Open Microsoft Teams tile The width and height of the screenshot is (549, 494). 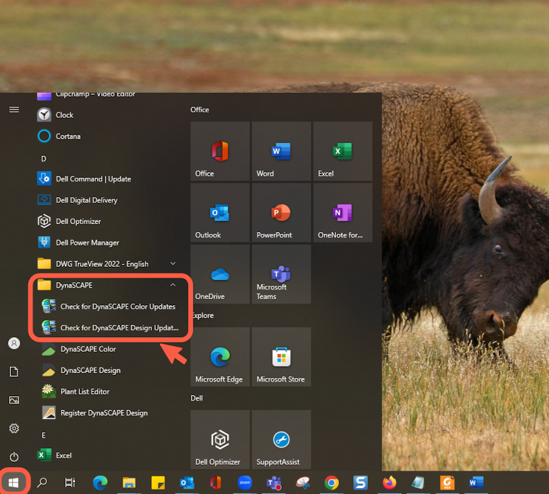click(281, 274)
